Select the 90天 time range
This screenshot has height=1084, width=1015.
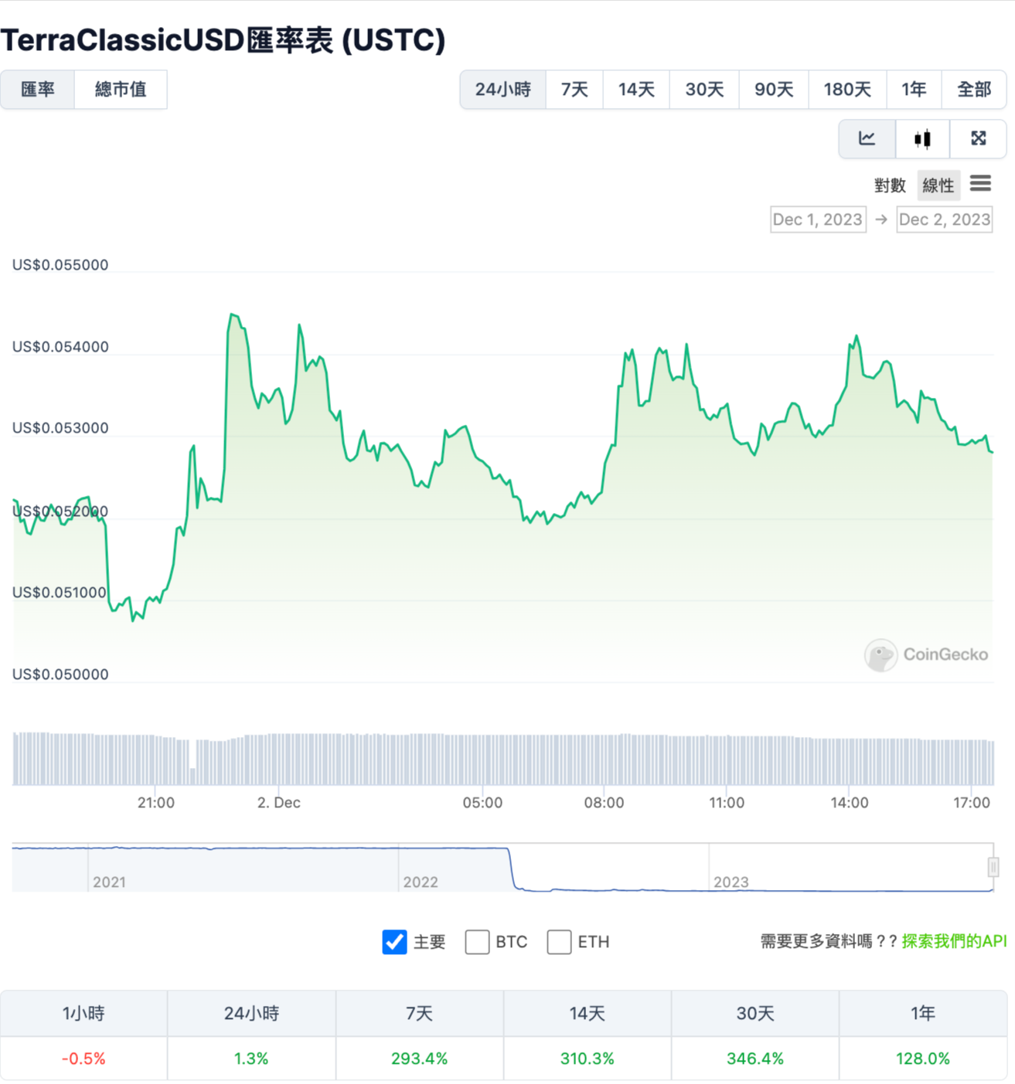coord(774,90)
